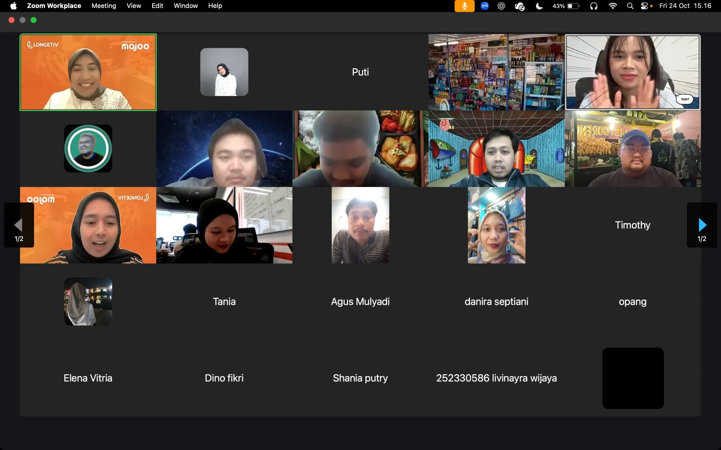Screen dimensions: 721x450
Task: Open Control Center toggles icon
Action: click(644, 6)
